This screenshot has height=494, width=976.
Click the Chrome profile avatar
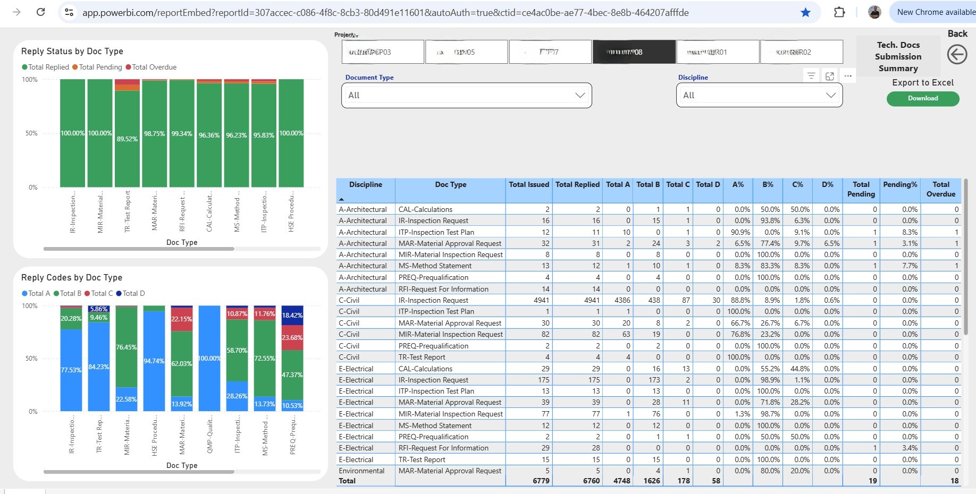point(874,12)
